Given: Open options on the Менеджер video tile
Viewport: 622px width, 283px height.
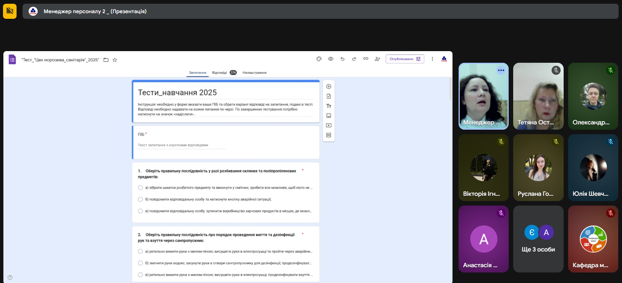Looking at the screenshot, I should click(501, 70).
